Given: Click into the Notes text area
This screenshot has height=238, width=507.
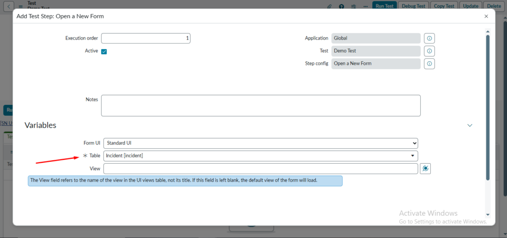Looking at the screenshot, I should click(x=260, y=105).
